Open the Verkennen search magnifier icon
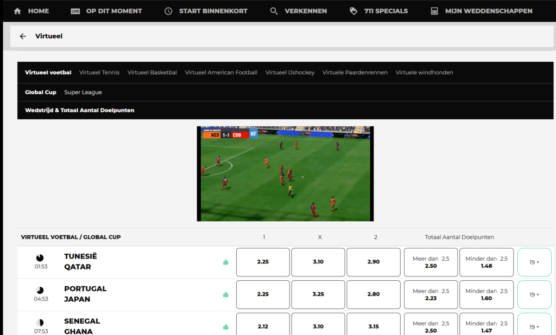 point(274,11)
